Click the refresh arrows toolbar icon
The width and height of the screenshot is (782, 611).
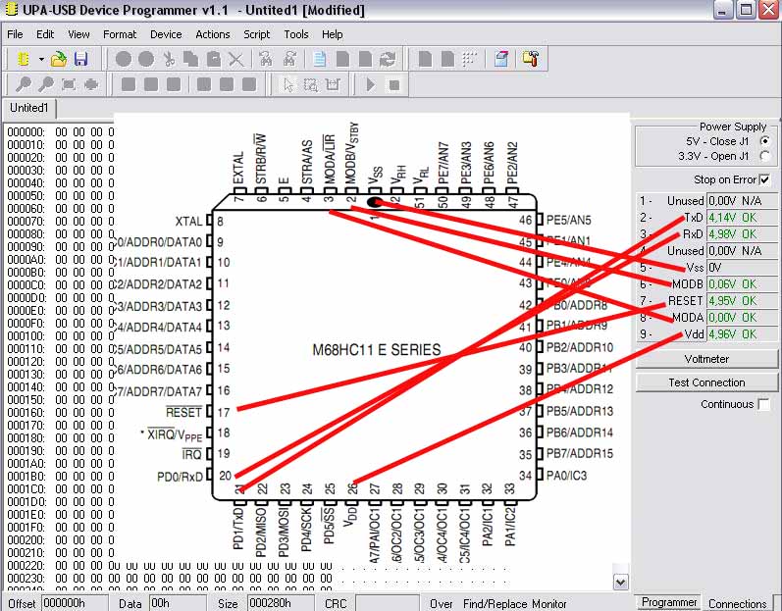(387, 59)
